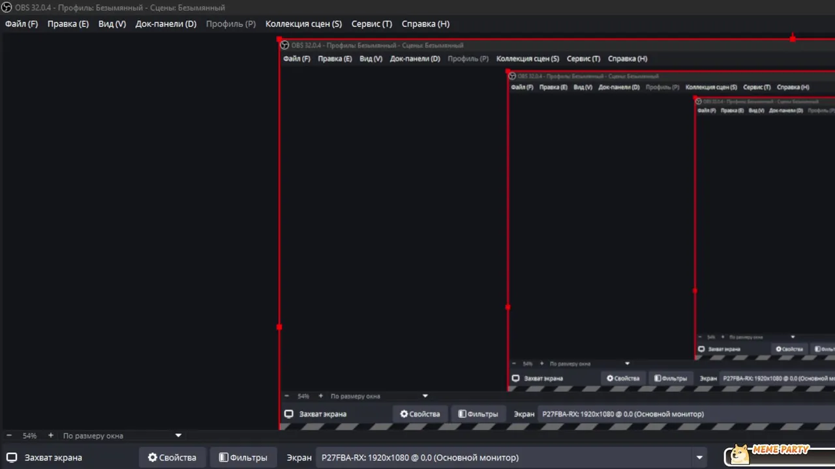This screenshot has height=469, width=835.
Task: Open the Правка (E) menu in main window
Action: pyautogui.click(x=68, y=23)
